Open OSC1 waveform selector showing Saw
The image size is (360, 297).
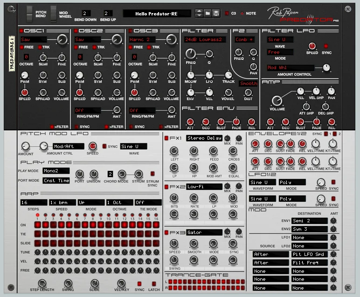(x=34, y=40)
